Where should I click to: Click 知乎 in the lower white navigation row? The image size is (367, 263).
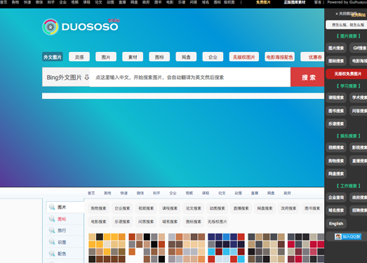[x=156, y=193]
